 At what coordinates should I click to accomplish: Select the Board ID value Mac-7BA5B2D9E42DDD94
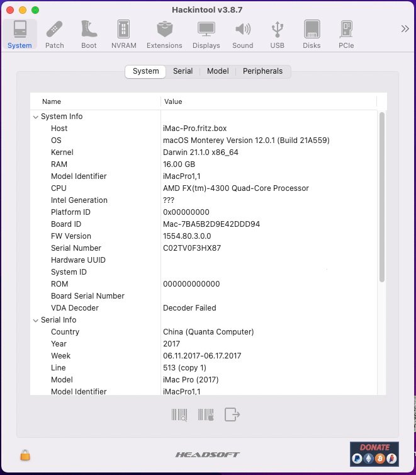(x=211, y=224)
